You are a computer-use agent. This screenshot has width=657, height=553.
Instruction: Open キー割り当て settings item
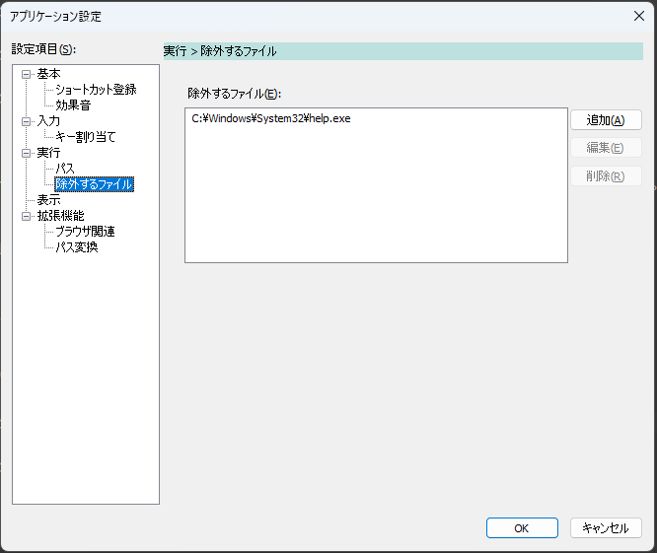(x=86, y=137)
